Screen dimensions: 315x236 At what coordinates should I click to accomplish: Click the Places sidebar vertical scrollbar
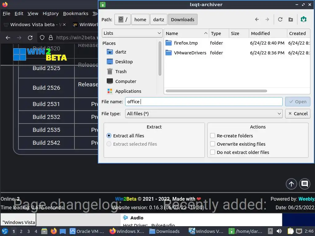point(160,58)
